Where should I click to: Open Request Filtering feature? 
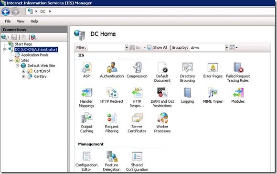pos(112,123)
